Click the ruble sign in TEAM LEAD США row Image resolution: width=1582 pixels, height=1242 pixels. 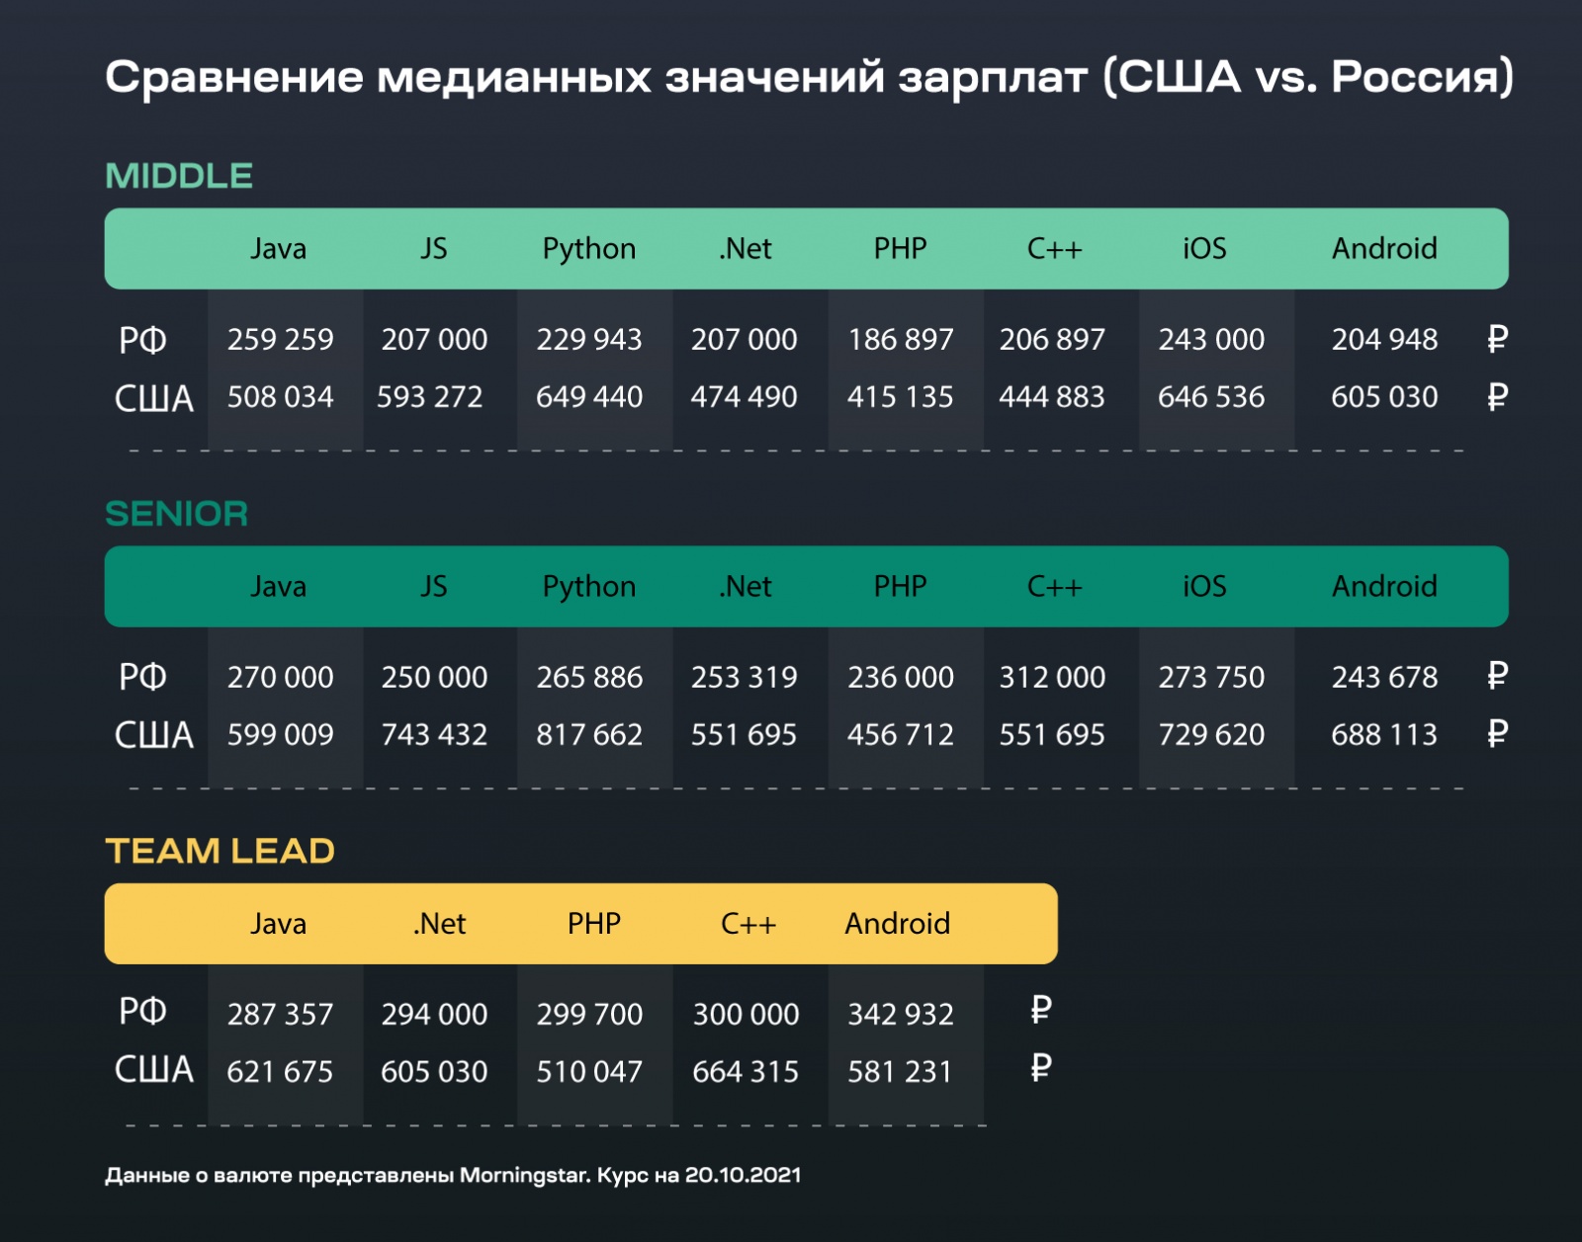(x=1040, y=1068)
